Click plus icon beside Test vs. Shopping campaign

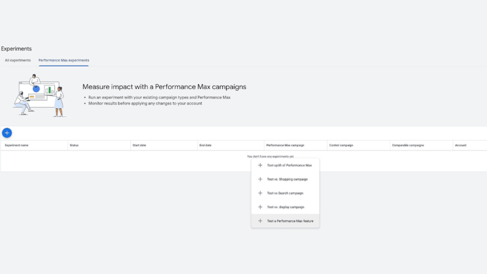[261, 179]
